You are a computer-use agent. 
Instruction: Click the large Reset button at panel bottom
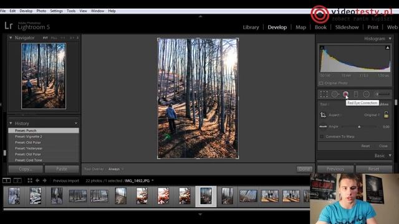(x=373, y=169)
